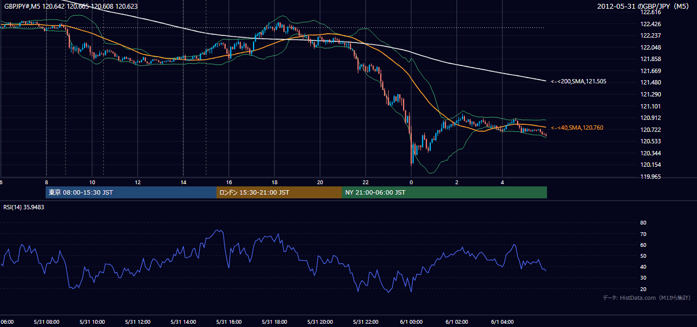Click bottom time label 5/31 10:00

click(x=92, y=322)
